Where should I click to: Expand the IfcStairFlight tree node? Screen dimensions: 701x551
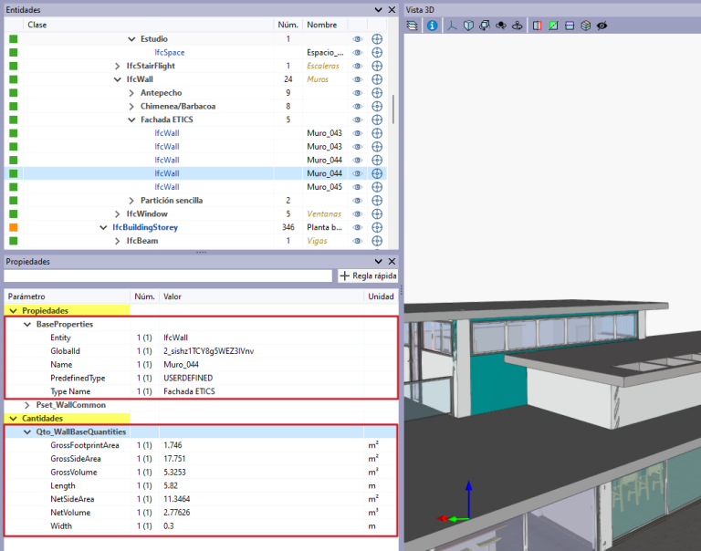(117, 66)
